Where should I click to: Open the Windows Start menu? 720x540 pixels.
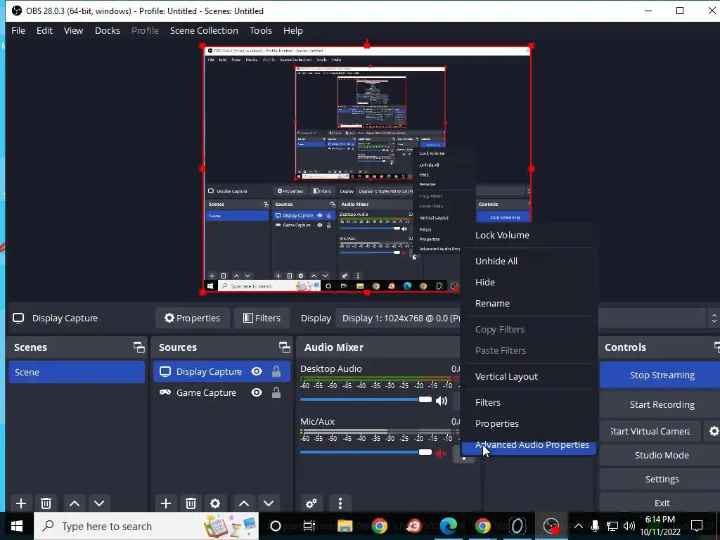(17, 526)
